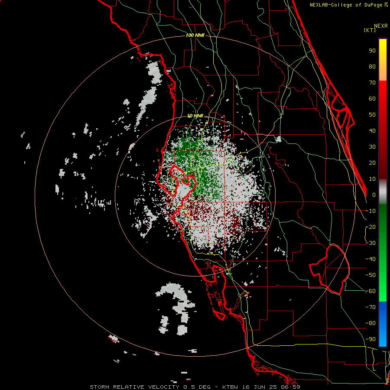Click the -40 scale value
The width and height of the screenshot is (390, 390).
click(370, 259)
